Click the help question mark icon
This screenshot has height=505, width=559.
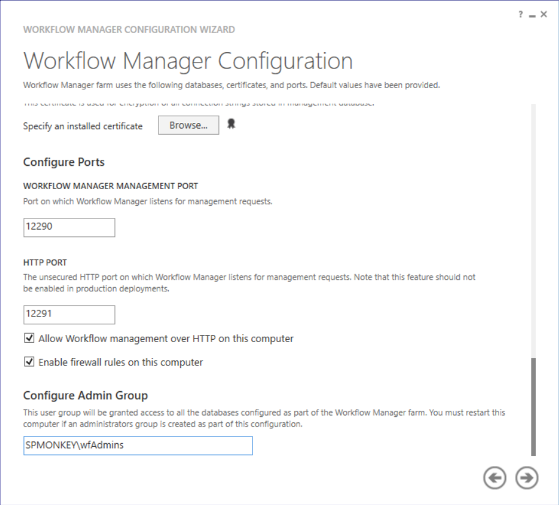(x=520, y=14)
